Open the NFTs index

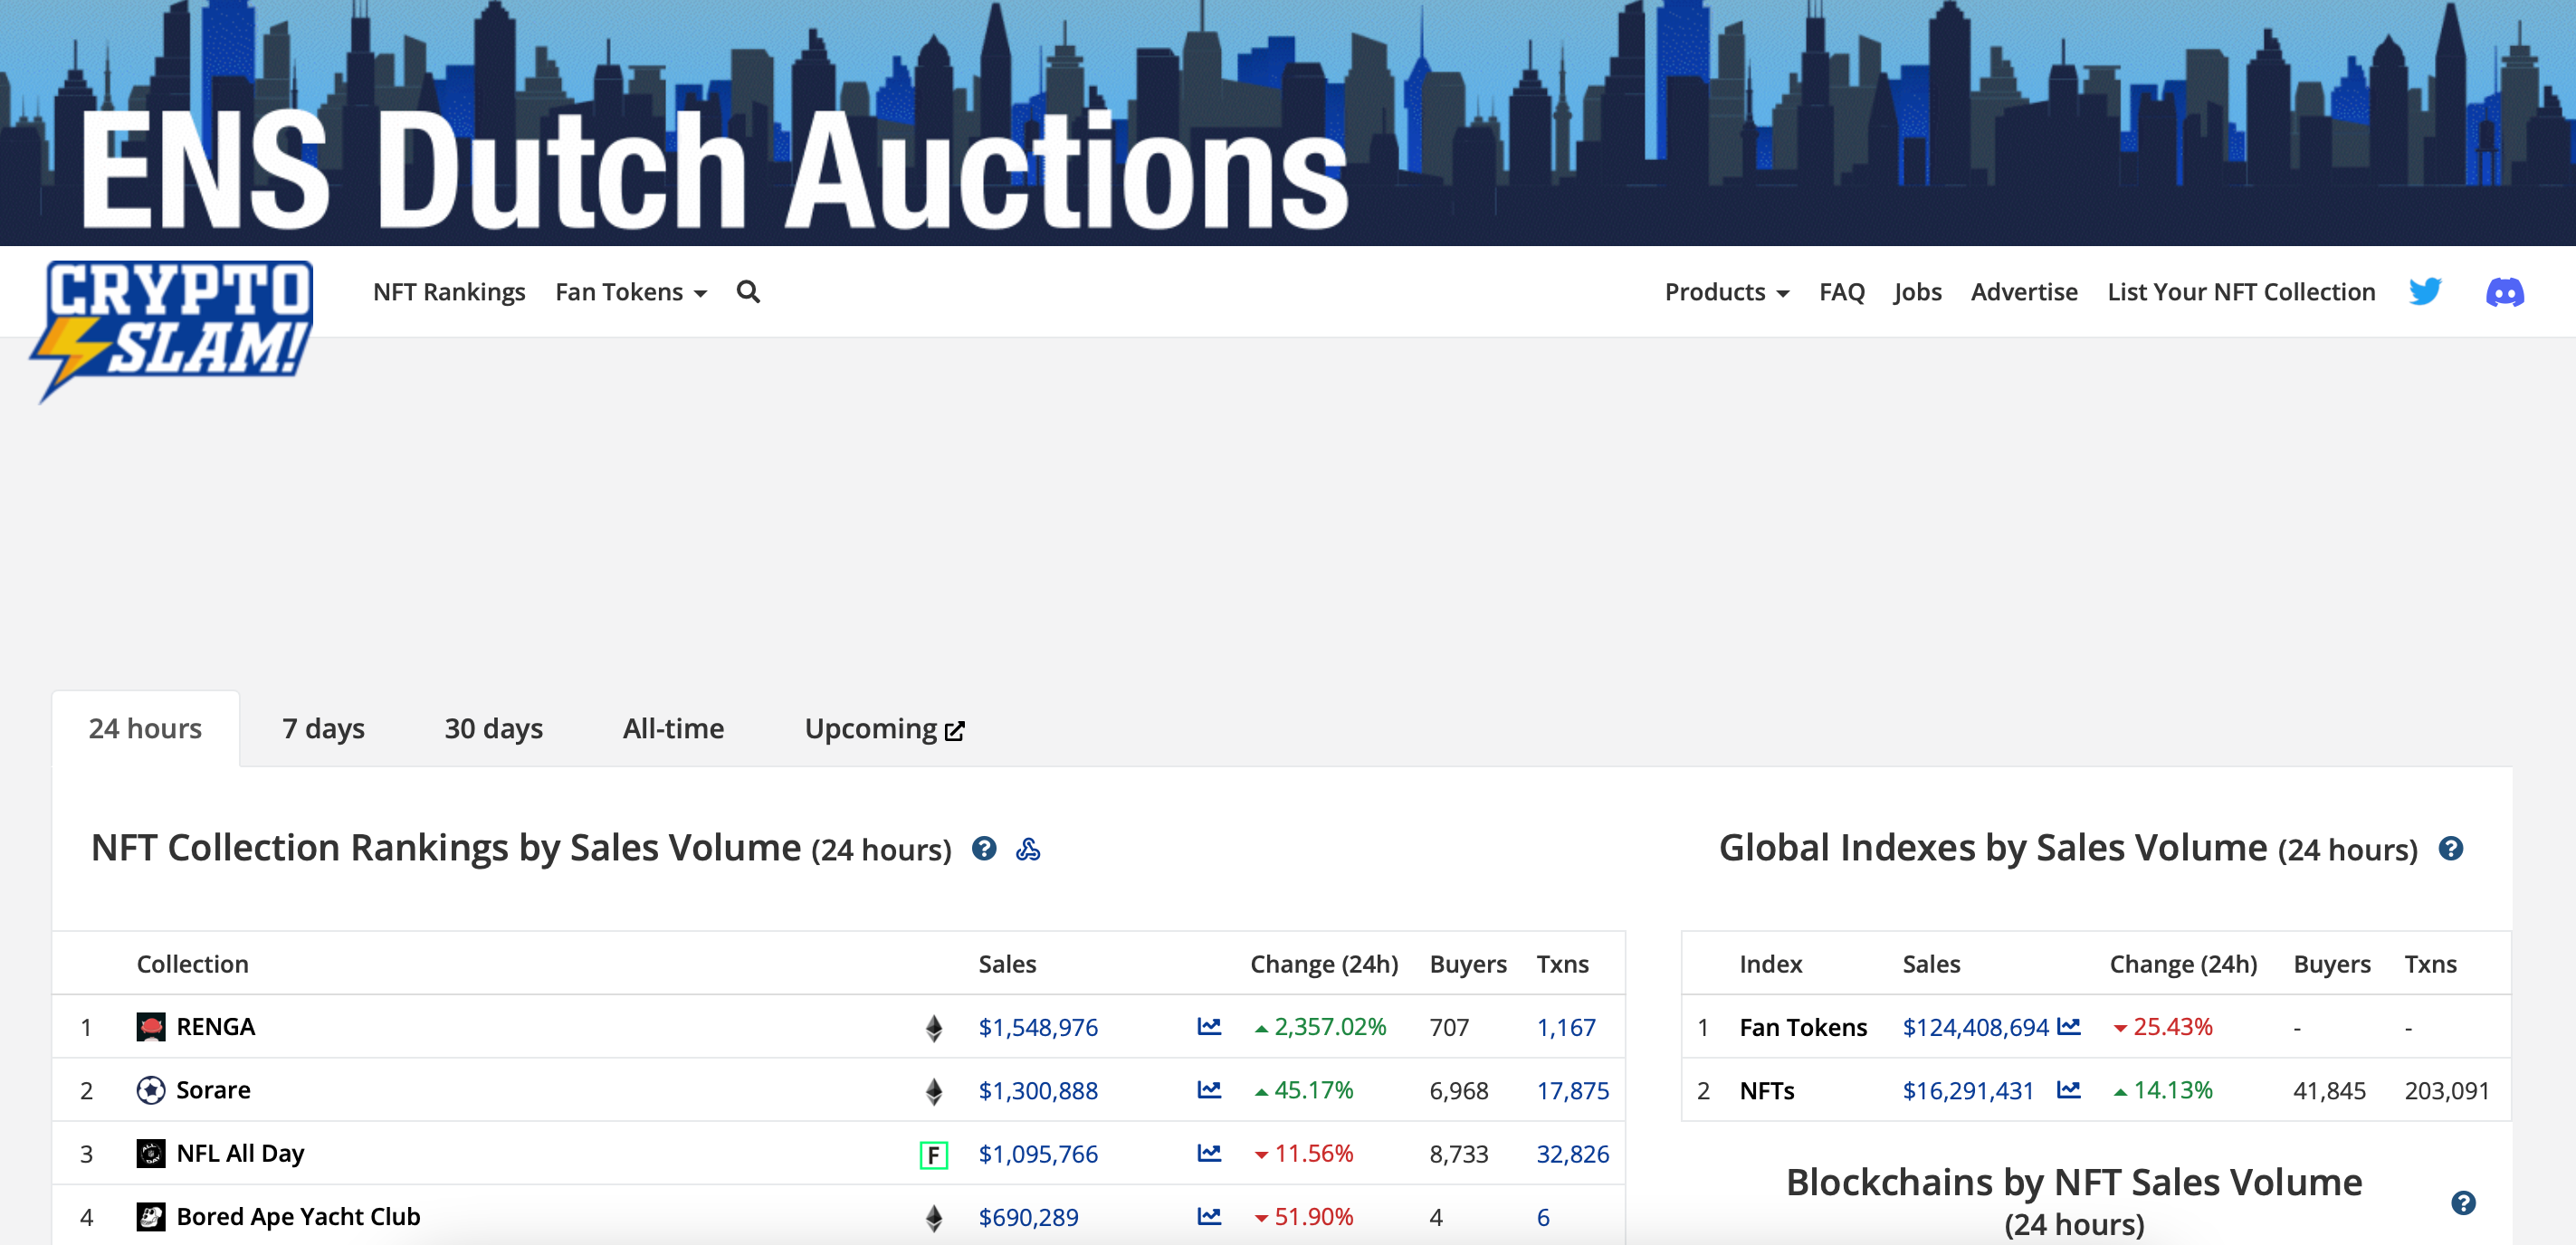[1767, 1090]
